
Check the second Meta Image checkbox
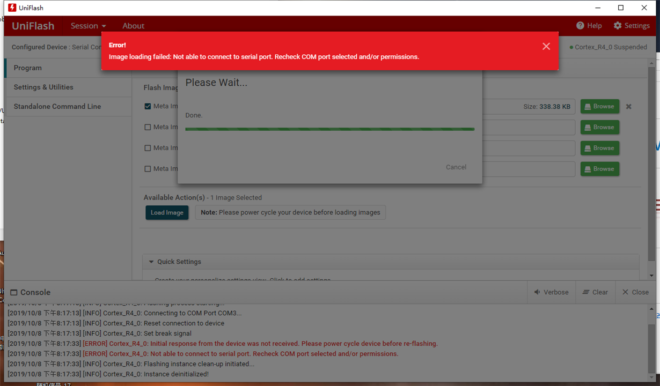pos(148,127)
